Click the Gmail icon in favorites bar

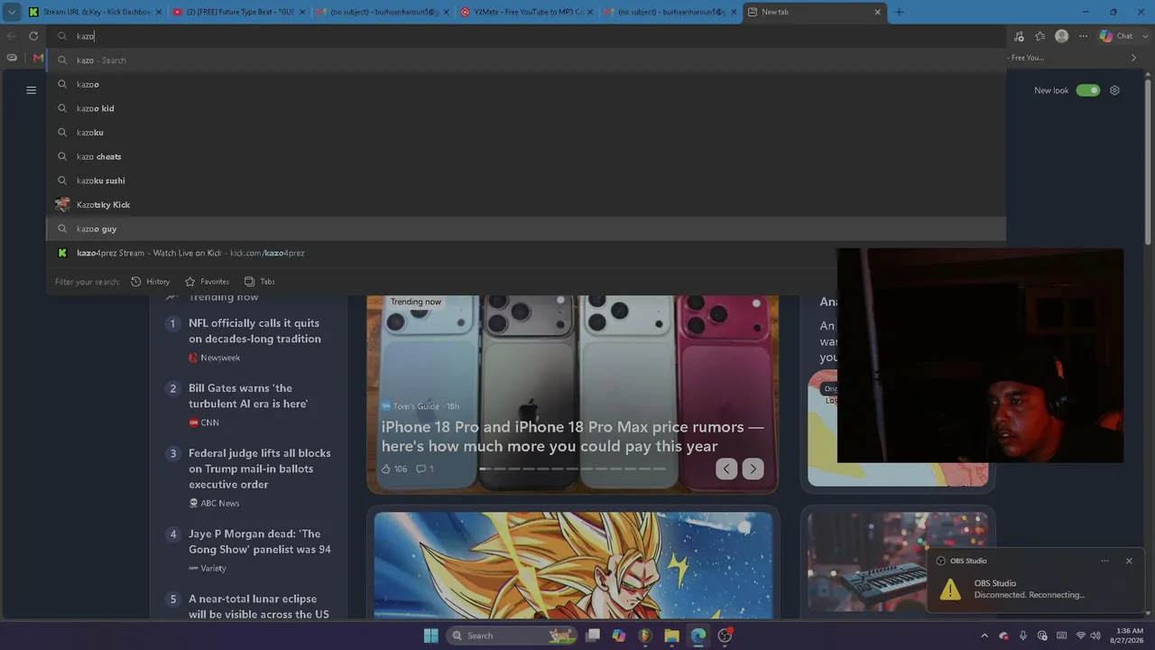pyautogui.click(x=38, y=58)
